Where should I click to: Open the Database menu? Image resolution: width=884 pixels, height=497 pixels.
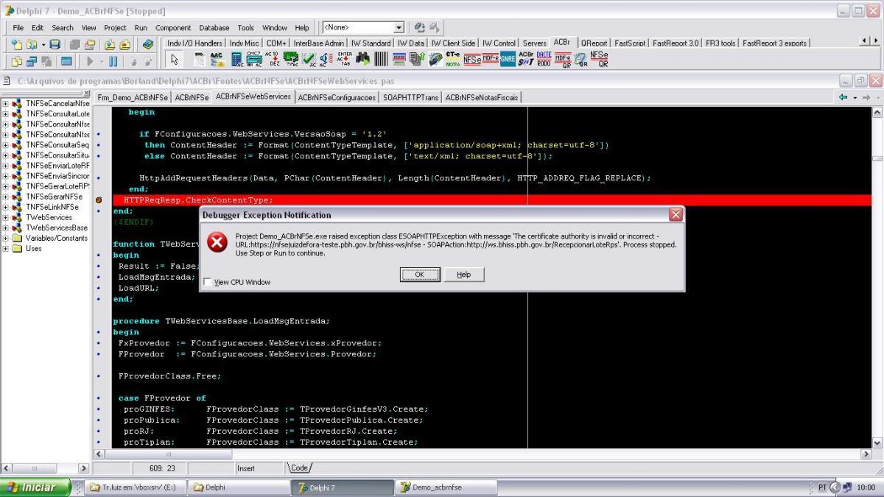[214, 27]
